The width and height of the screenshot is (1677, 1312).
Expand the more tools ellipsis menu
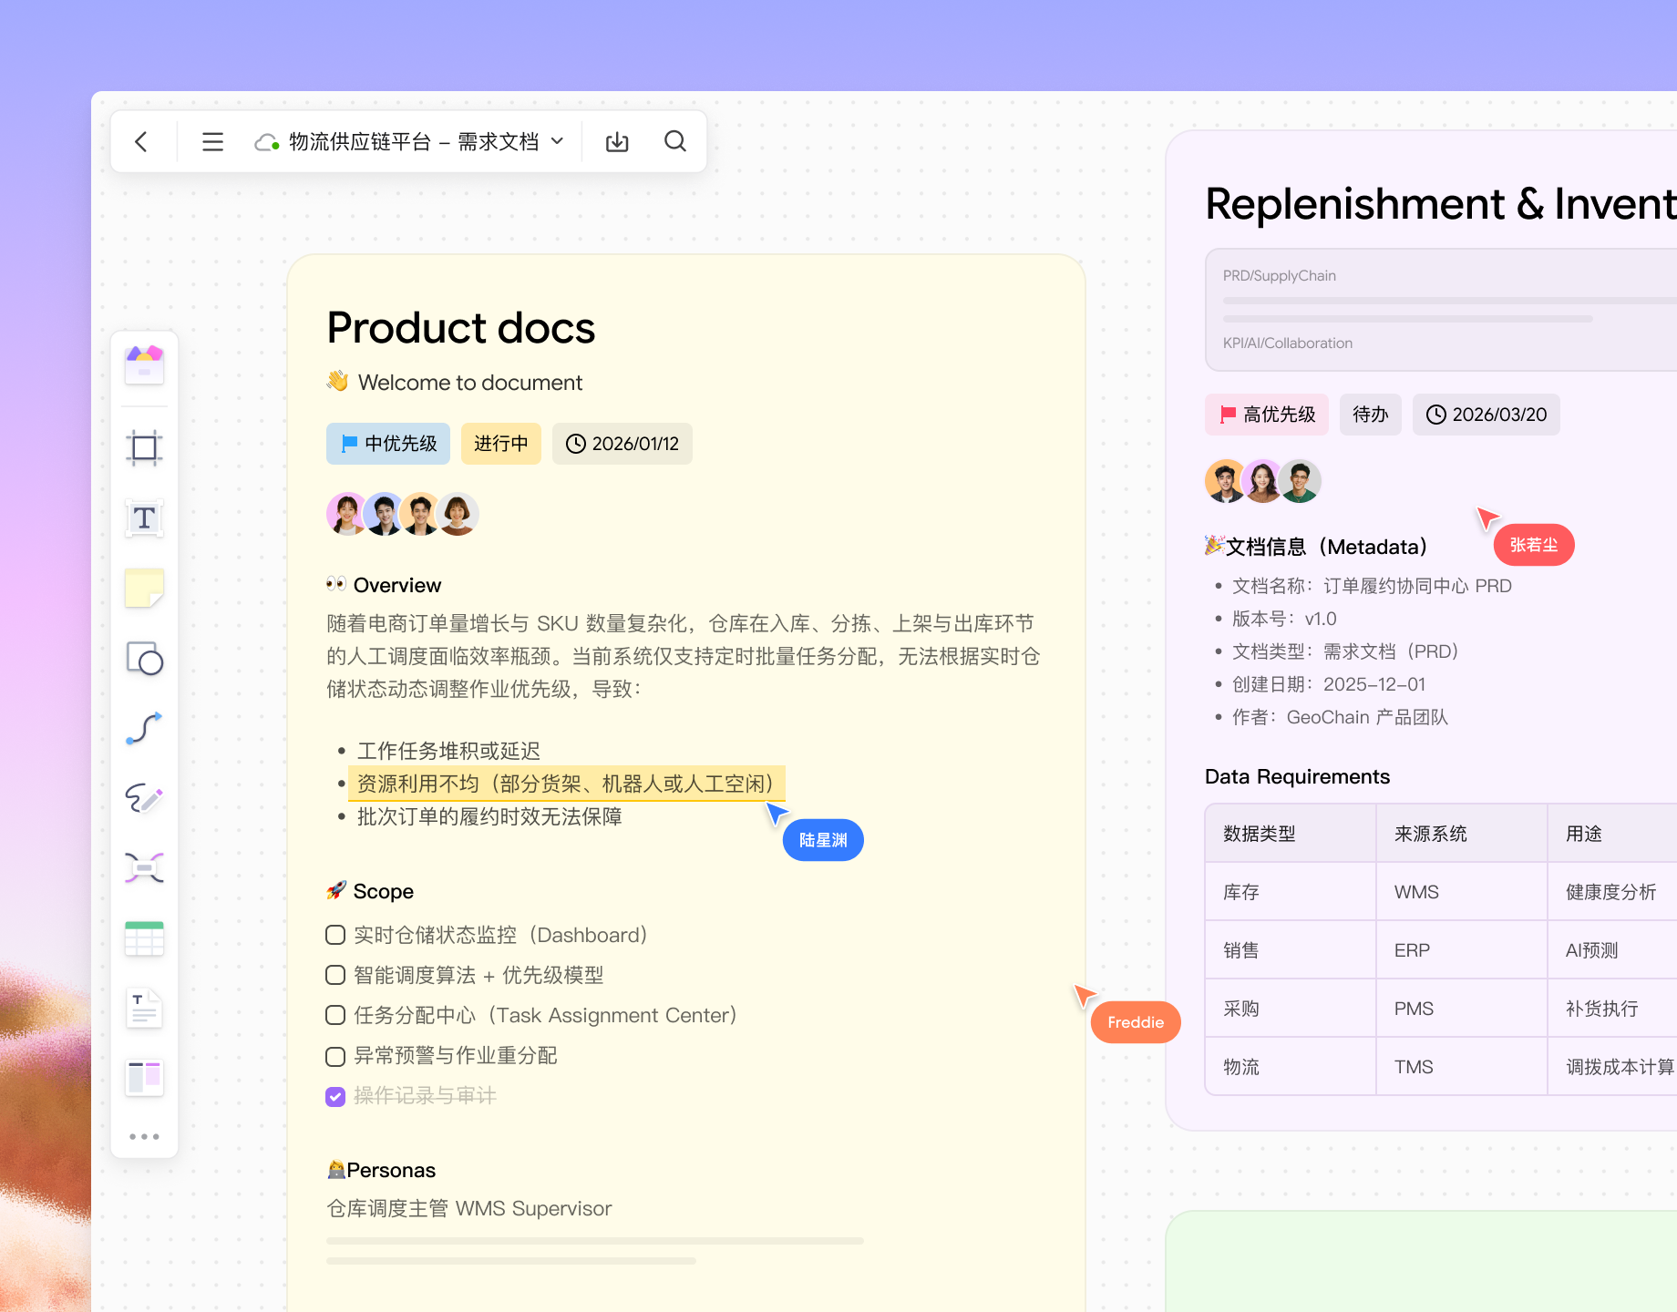pyautogui.click(x=143, y=1136)
